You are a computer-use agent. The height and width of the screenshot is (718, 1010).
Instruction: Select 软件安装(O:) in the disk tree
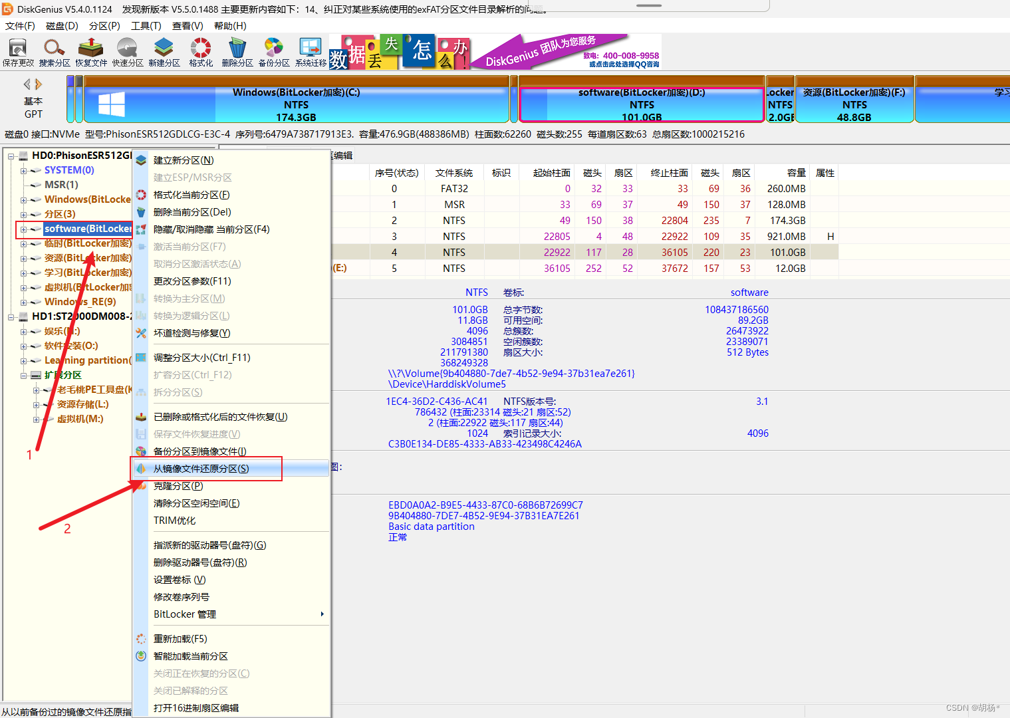point(71,346)
